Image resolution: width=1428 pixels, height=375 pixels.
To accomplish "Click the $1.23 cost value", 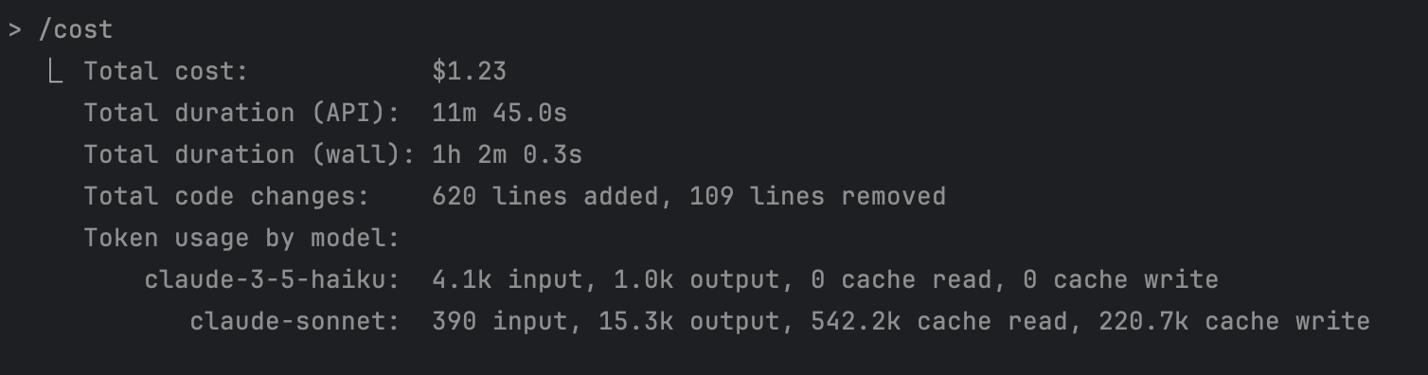I will [469, 71].
